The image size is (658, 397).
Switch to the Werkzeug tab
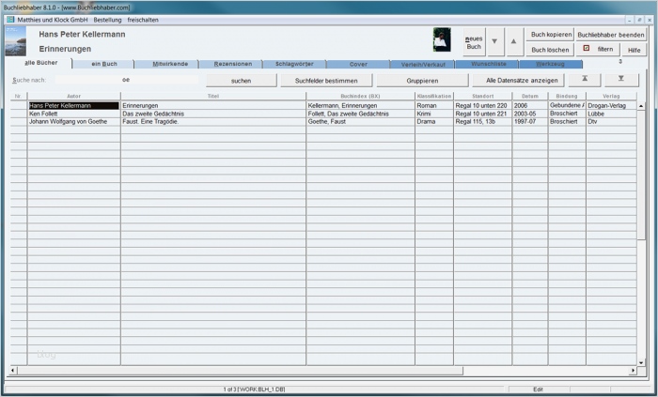[x=550, y=64]
